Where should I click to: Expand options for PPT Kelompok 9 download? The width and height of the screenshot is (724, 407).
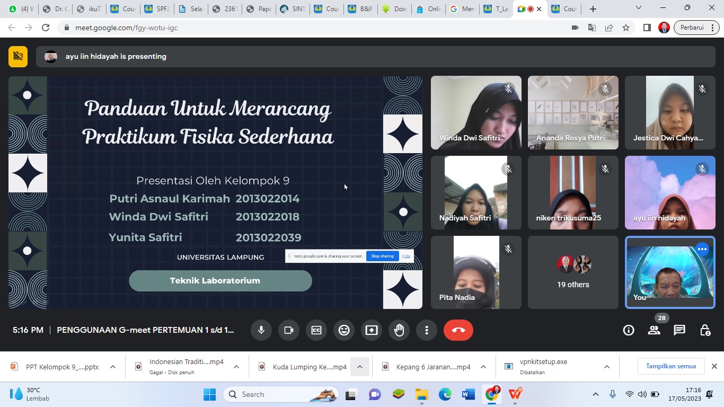[x=113, y=367]
